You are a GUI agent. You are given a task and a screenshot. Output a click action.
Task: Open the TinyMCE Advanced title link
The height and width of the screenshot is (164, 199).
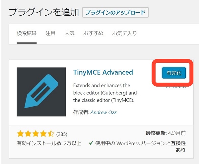[x=103, y=72]
